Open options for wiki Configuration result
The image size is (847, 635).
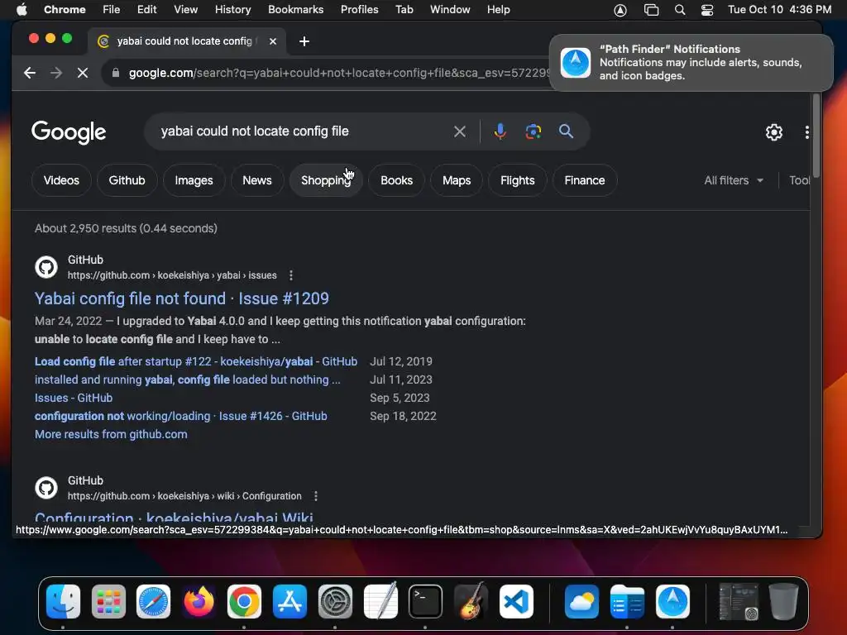316,496
